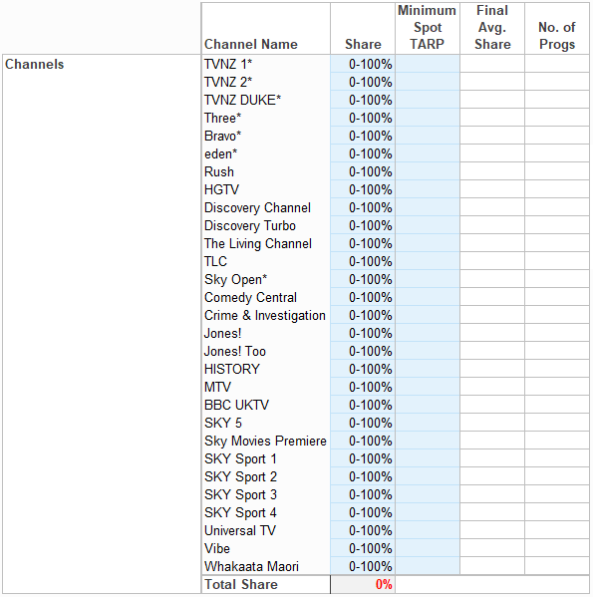Viewport: 593px width, 597px height.
Task: Click the Discovery Channel name
Action: point(257,207)
